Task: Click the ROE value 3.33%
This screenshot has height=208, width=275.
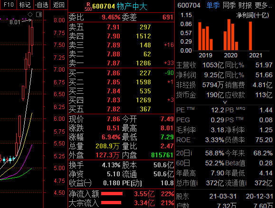Action: point(215,140)
